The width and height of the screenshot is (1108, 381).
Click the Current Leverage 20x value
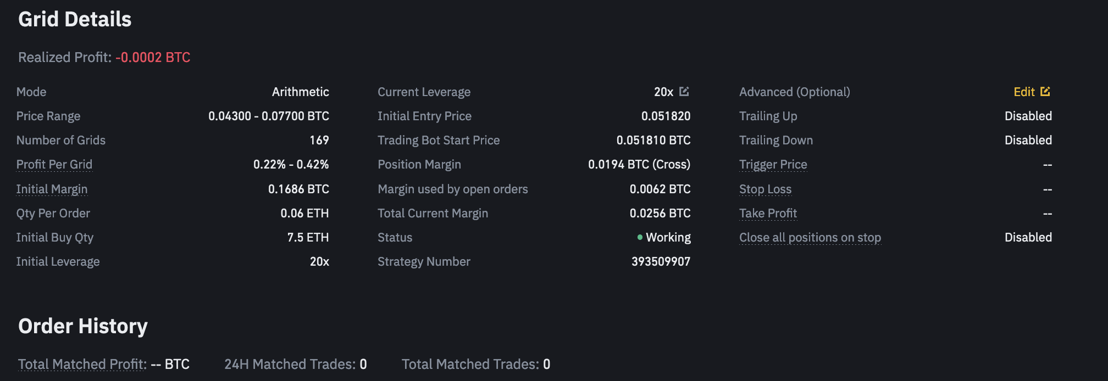point(663,92)
